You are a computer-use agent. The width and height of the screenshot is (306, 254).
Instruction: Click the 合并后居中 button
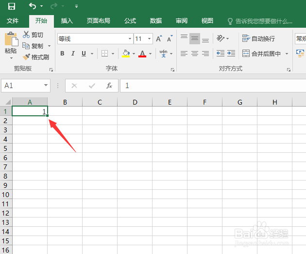[x=261, y=54]
